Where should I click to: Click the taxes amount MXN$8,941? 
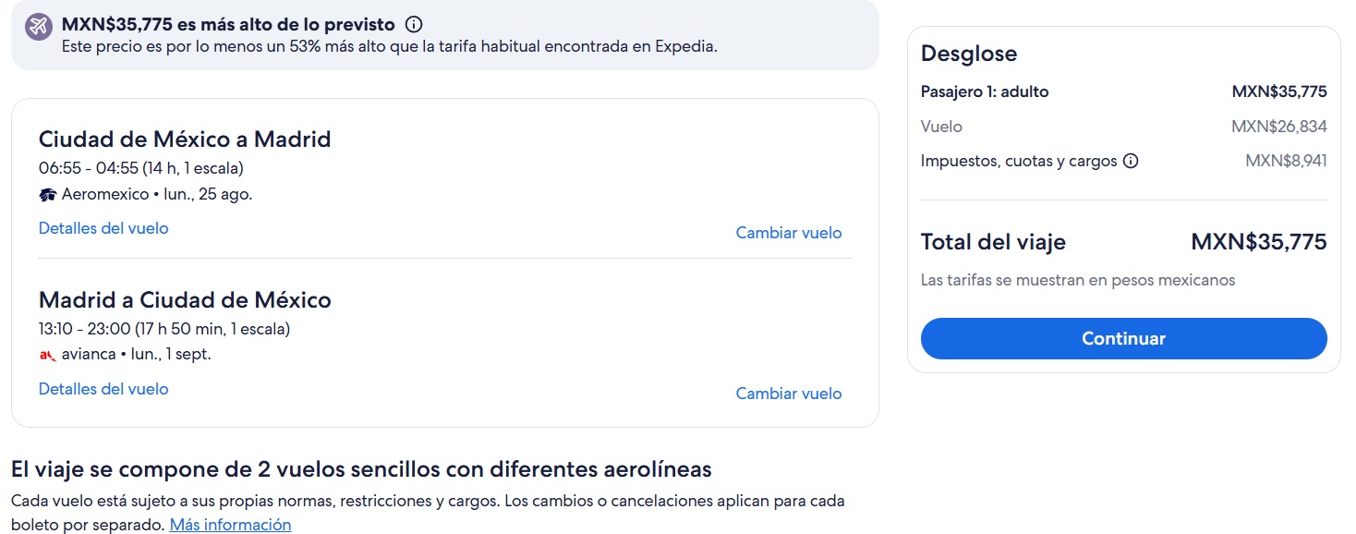tap(1286, 161)
